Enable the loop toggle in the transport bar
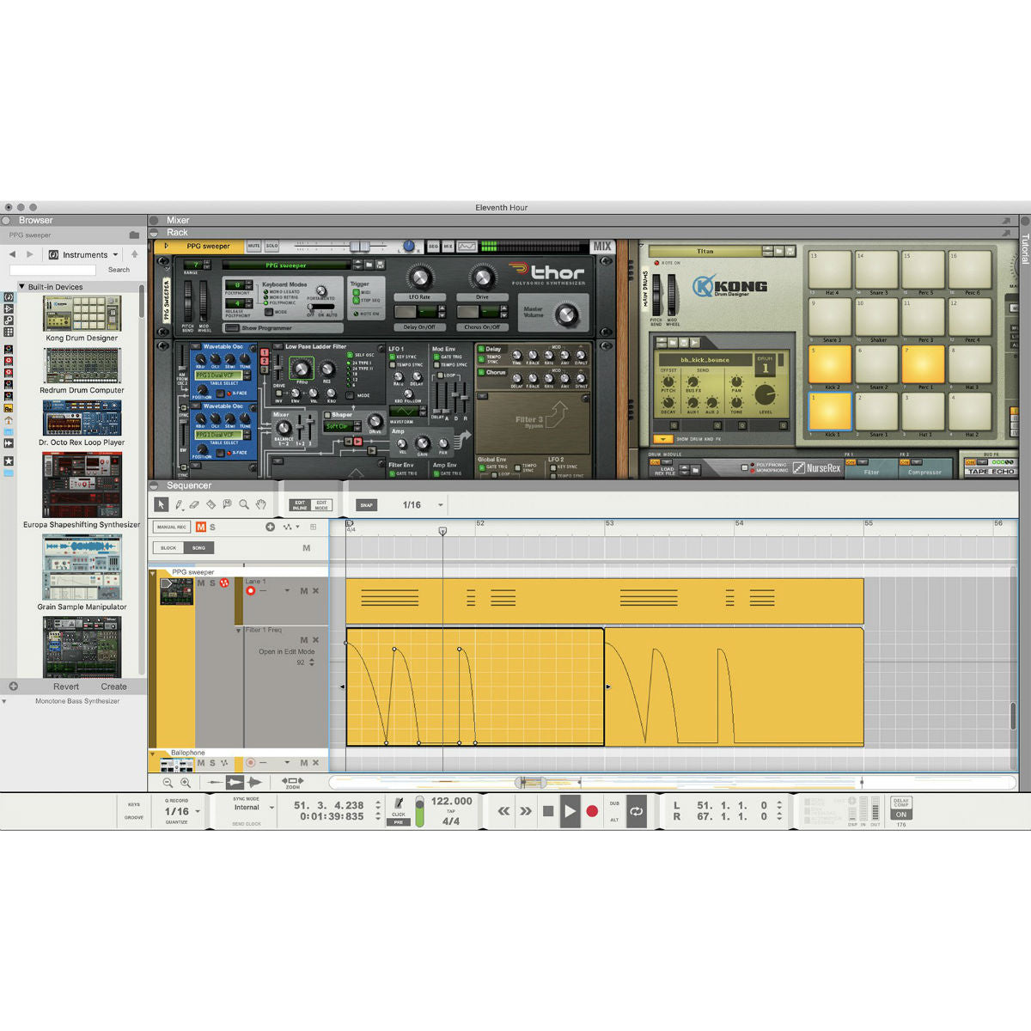 (637, 810)
